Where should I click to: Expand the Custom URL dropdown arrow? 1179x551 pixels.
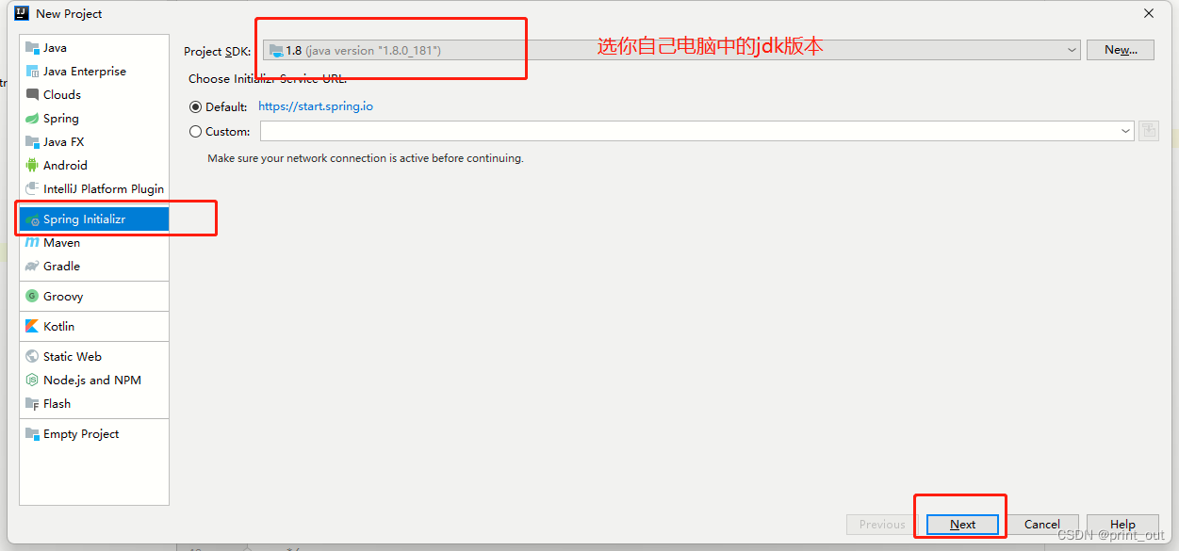click(1126, 132)
